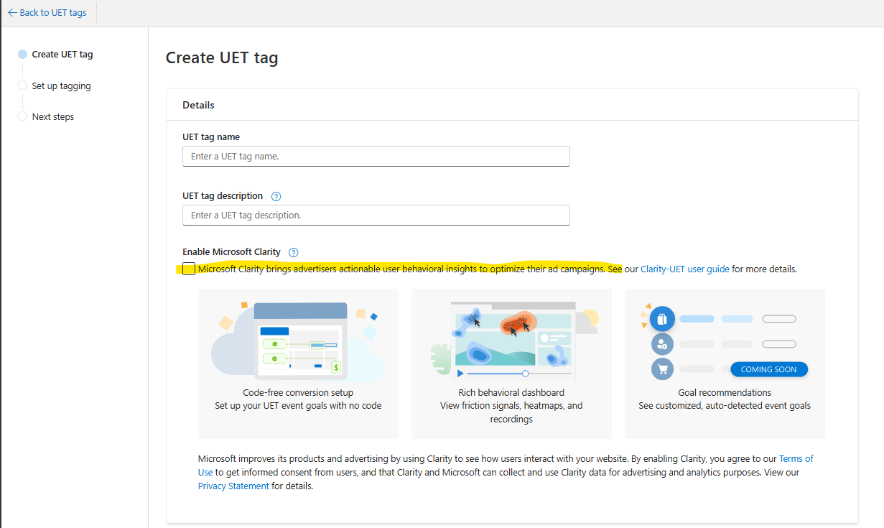The image size is (884, 528).
Task: Click the Code-free conversion setup illustration
Action: (298, 341)
